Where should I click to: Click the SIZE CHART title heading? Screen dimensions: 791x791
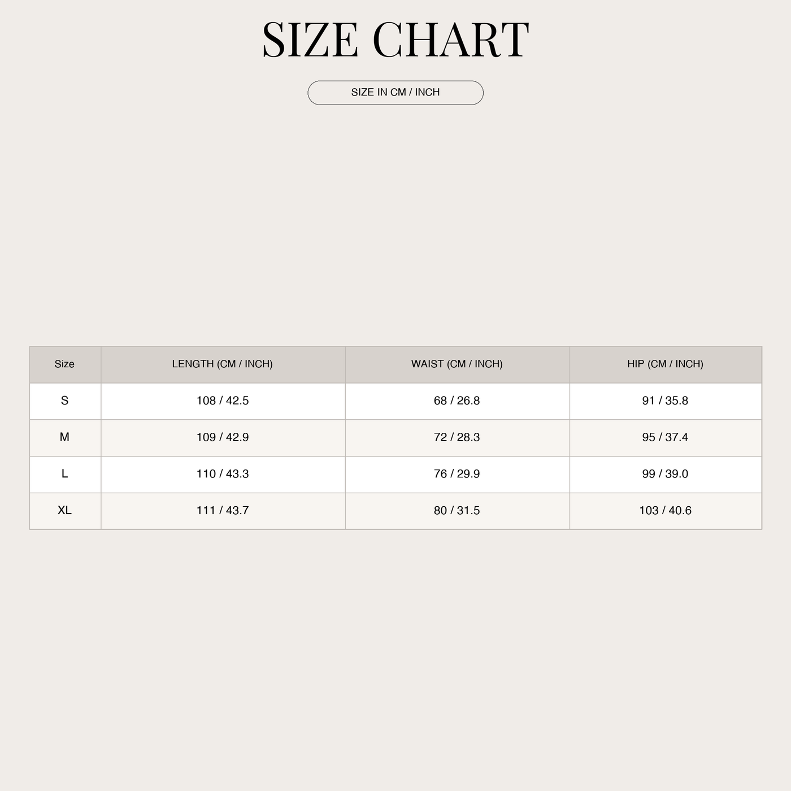395,40
